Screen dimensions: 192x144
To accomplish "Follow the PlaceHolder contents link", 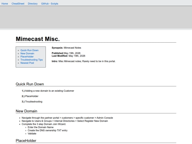I will point(27,57).
